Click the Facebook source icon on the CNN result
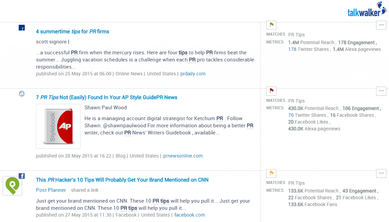Image resolution: width=389 pixels, height=222 pixels. [x=21, y=176]
